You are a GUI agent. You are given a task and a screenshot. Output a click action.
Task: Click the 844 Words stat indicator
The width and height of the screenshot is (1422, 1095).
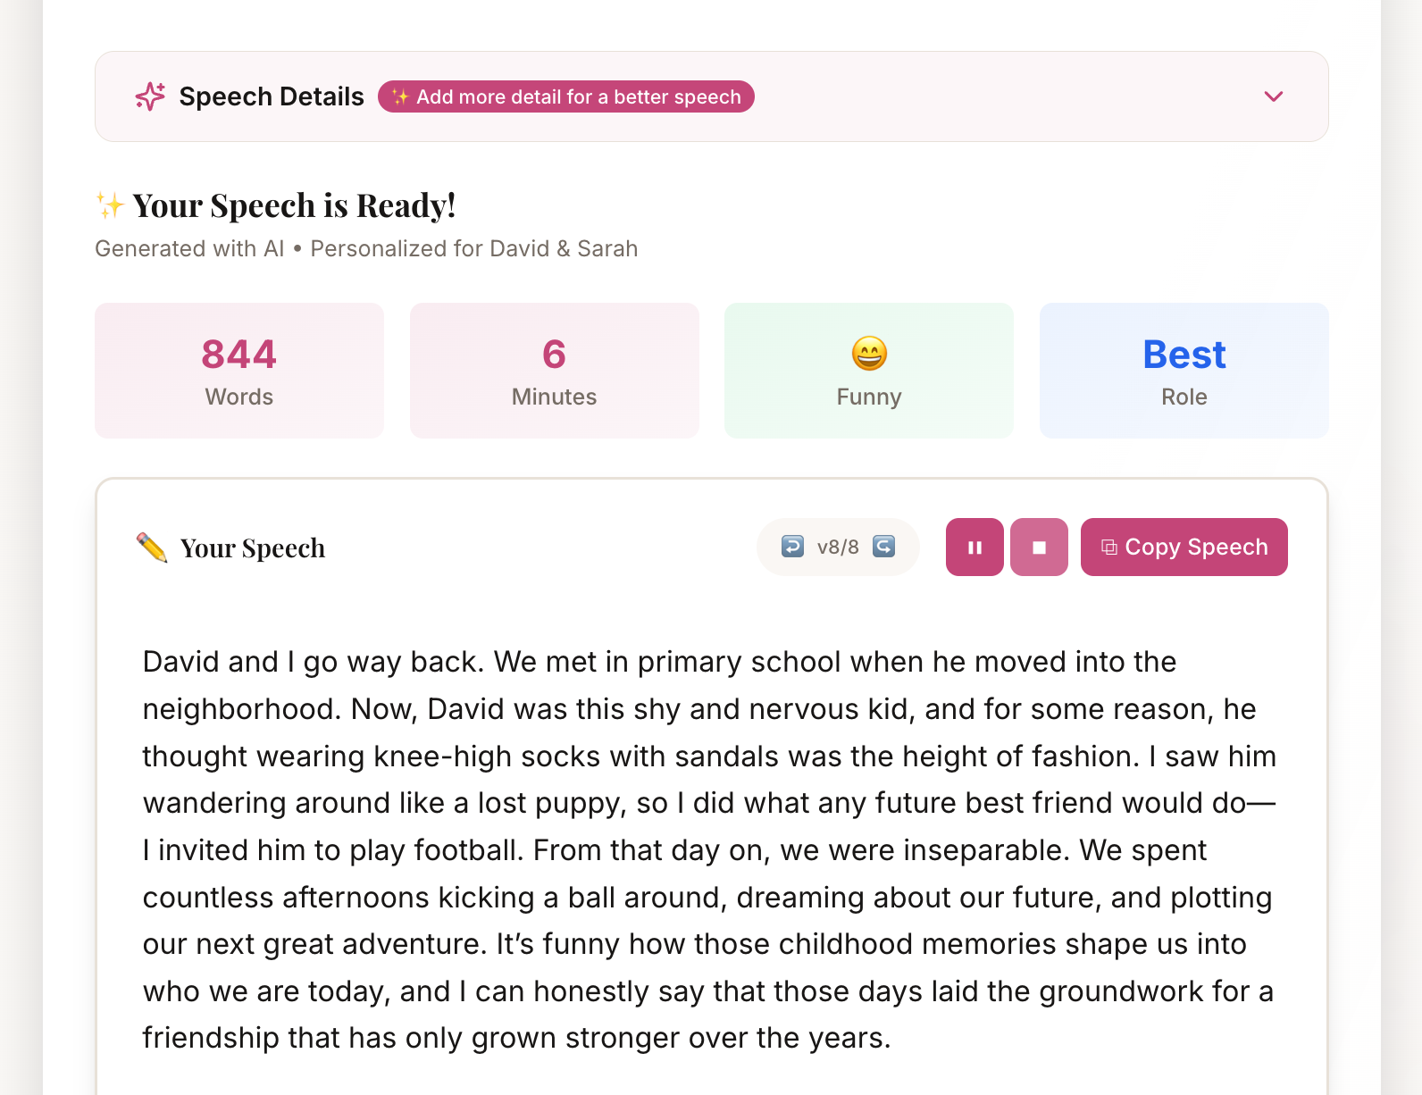click(238, 370)
